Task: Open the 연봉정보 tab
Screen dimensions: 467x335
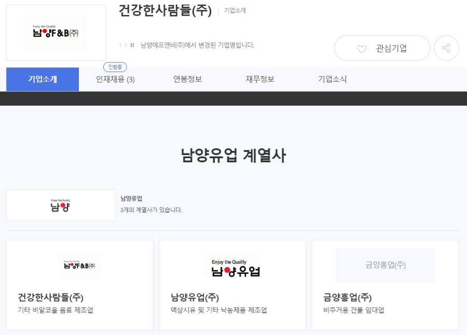Action: pos(188,79)
